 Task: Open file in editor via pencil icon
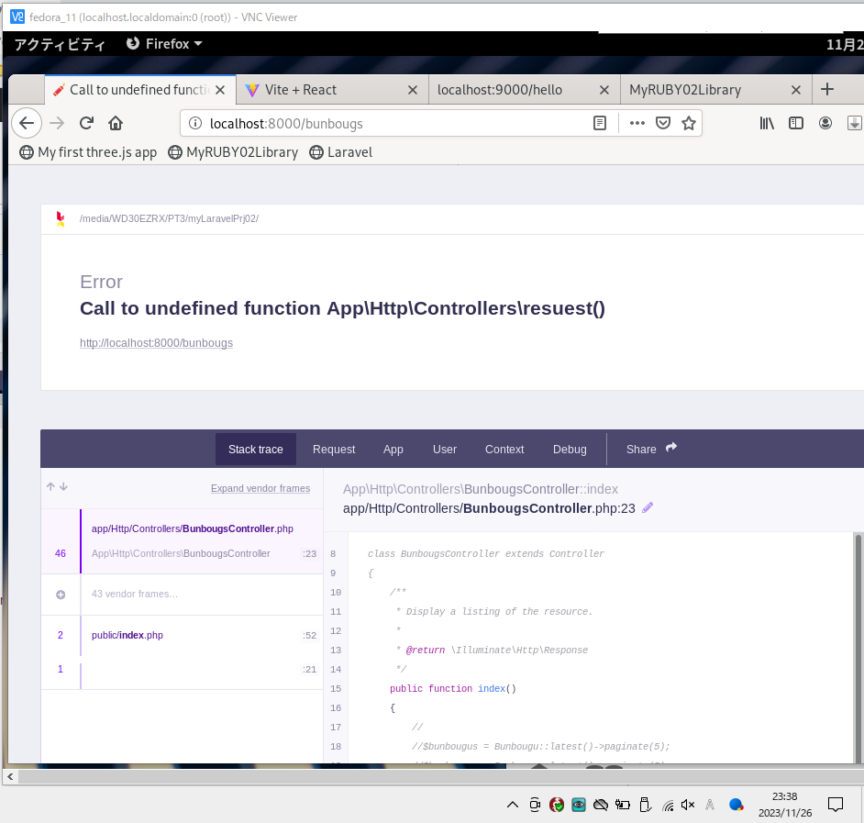point(648,507)
